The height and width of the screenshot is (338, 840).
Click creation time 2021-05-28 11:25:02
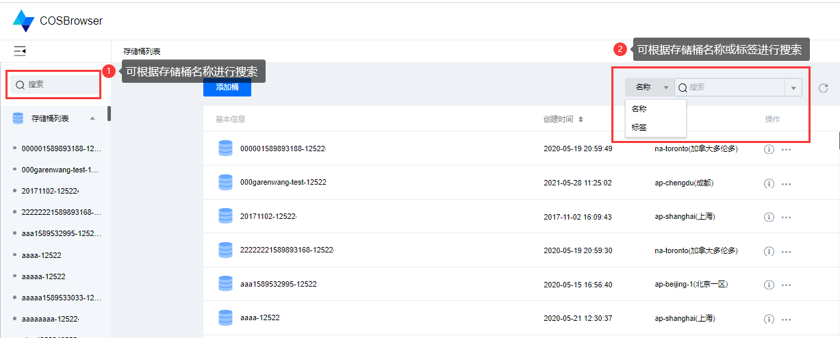click(x=578, y=183)
